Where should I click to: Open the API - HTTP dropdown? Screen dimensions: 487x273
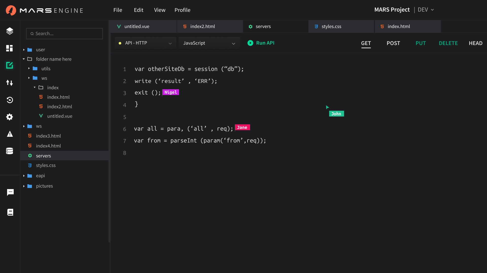click(x=145, y=43)
